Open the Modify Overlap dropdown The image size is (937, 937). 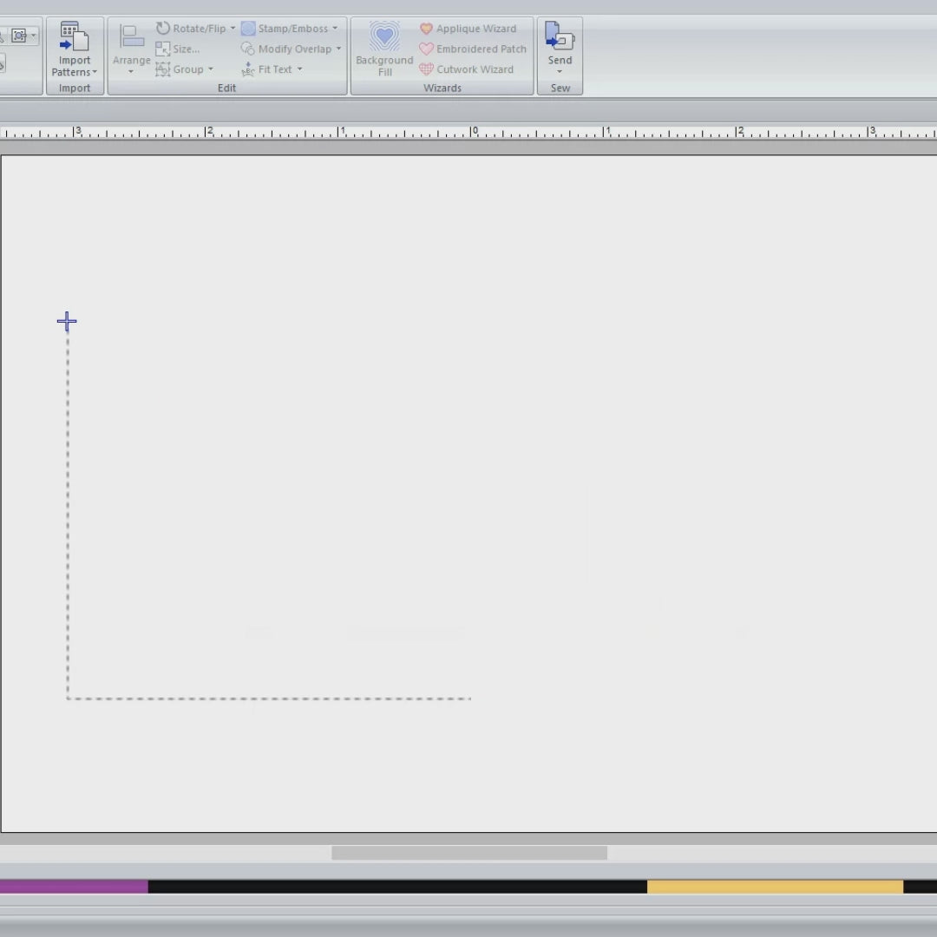point(338,49)
